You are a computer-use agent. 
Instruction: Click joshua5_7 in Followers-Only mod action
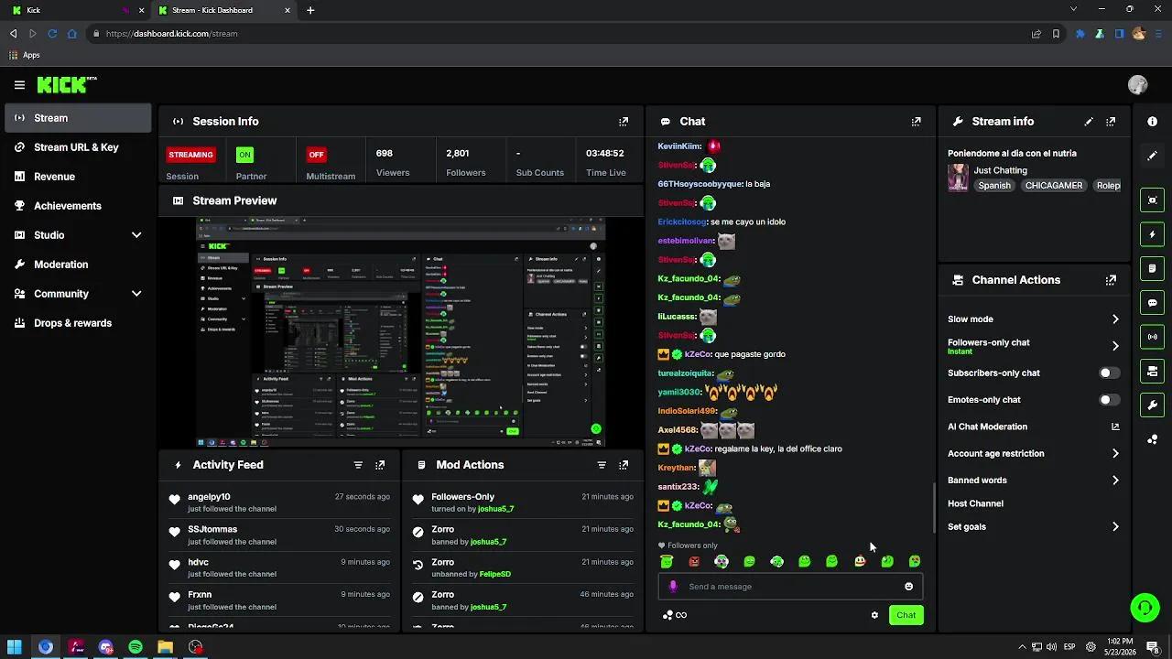(x=495, y=509)
